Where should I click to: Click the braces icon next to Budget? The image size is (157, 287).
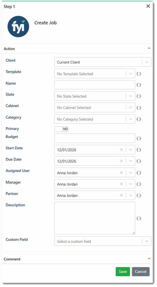point(139,138)
